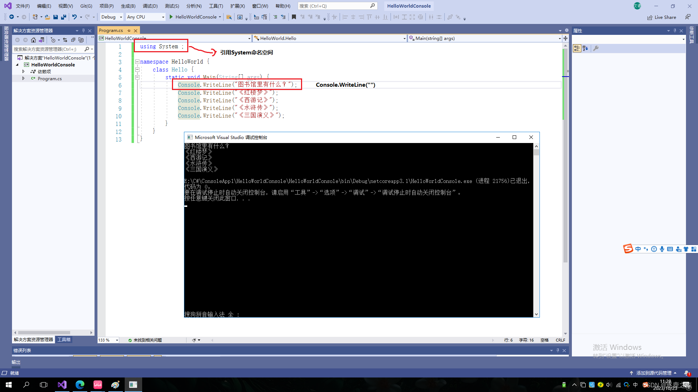Save the current file with the disk icon
698x392 pixels.
pos(56,17)
